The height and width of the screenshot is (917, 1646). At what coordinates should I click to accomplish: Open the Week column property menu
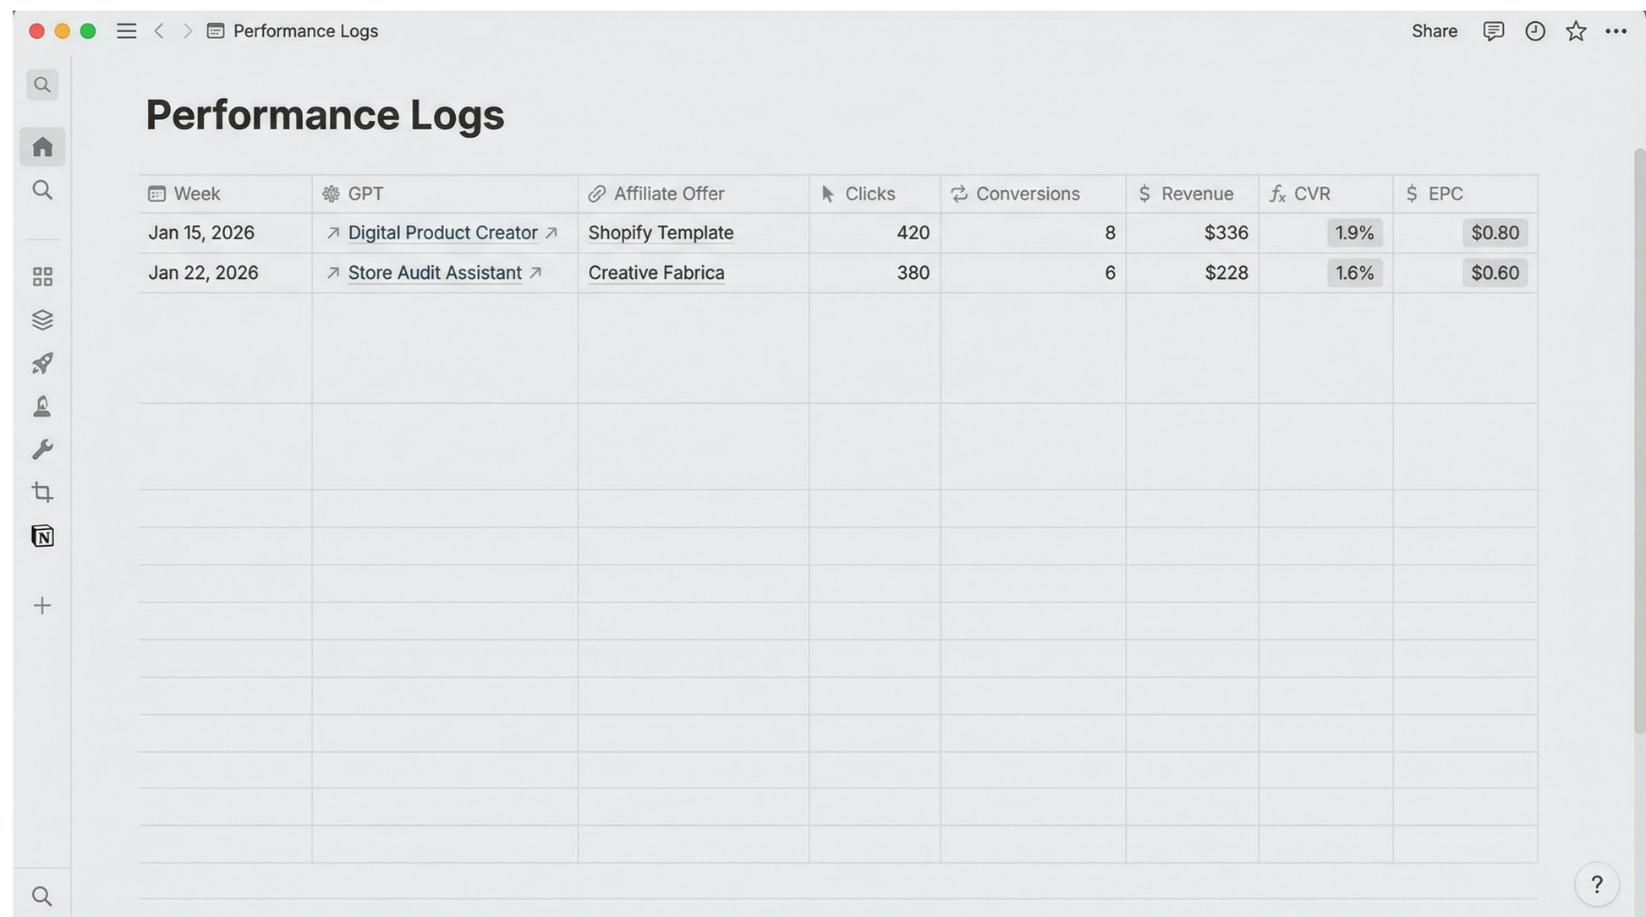[196, 194]
